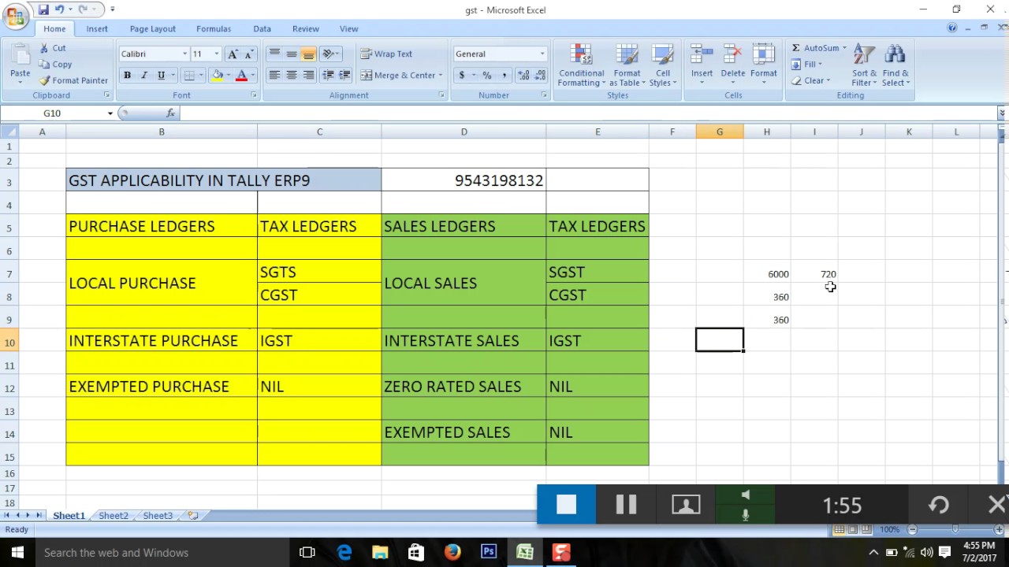Image resolution: width=1009 pixels, height=567 pixels.
Task: Open Sheet3 worksheet tab
Action: [x=158, y=515]
